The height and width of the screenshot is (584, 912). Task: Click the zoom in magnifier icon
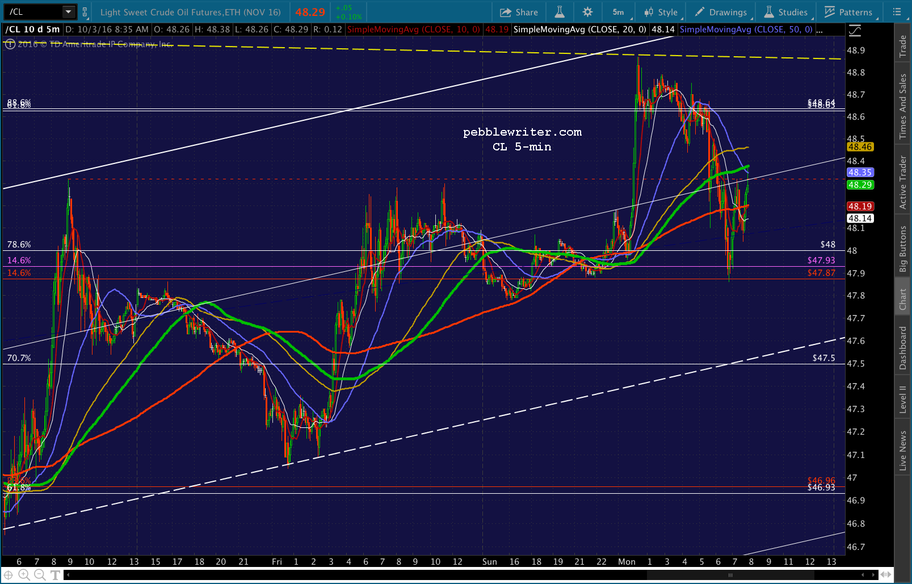pyautogui.click(x=24, y=575)
